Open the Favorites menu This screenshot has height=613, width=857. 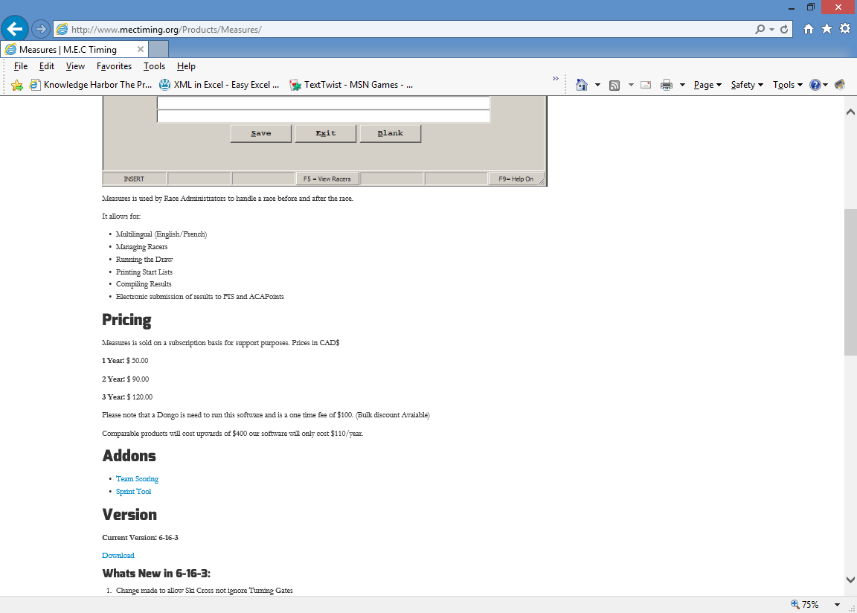(115, 66)
